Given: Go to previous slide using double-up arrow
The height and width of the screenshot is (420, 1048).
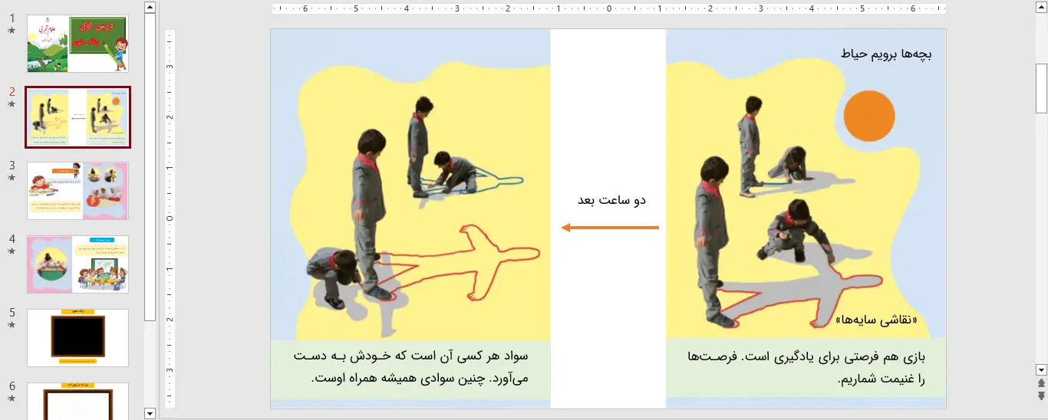Looking at the screenshot, I should (x=1041, y=382).
